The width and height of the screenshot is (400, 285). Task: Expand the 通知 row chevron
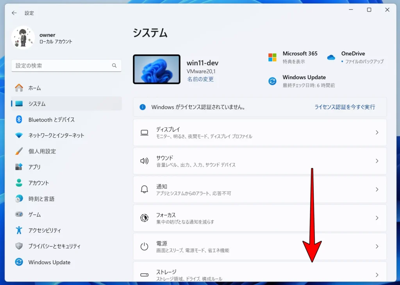(377, 190)
